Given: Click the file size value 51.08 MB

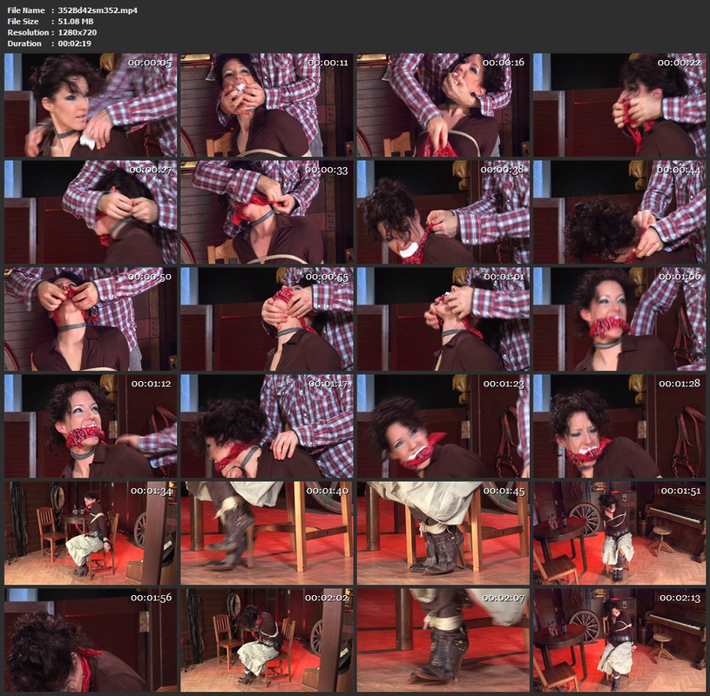Looking at the screenshot, I should [76, 21].
